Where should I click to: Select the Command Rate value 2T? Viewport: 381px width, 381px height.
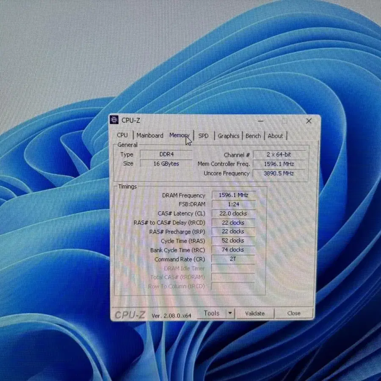pos(233,259)
